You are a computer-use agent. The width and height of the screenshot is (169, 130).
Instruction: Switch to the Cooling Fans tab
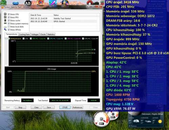(24, 35)
